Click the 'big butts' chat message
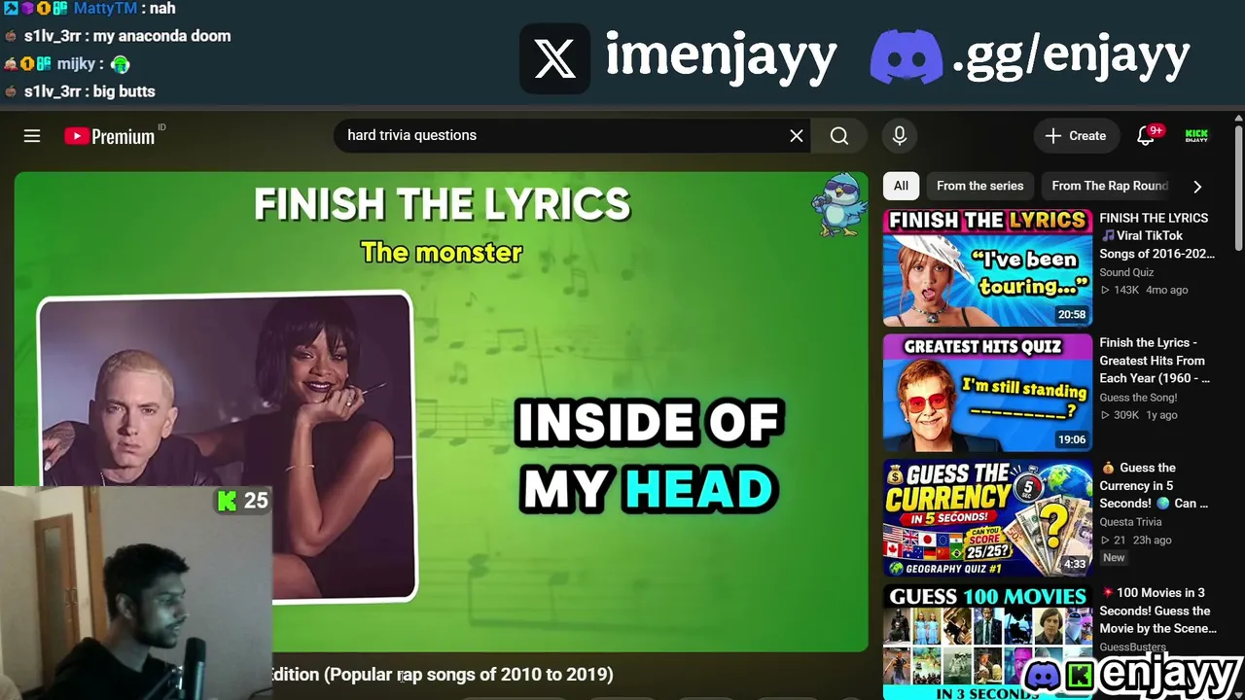1245x700 pixels. click(x=124, y=91)
